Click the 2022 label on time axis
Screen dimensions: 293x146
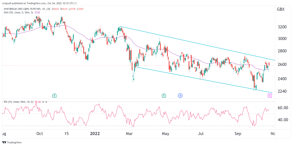[95, 134]
